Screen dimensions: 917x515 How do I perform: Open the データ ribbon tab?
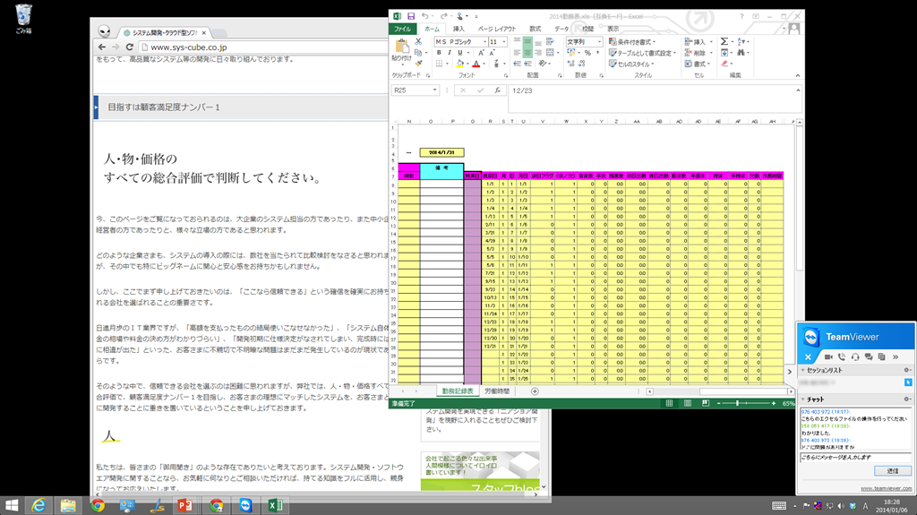[x=561, y=29]
